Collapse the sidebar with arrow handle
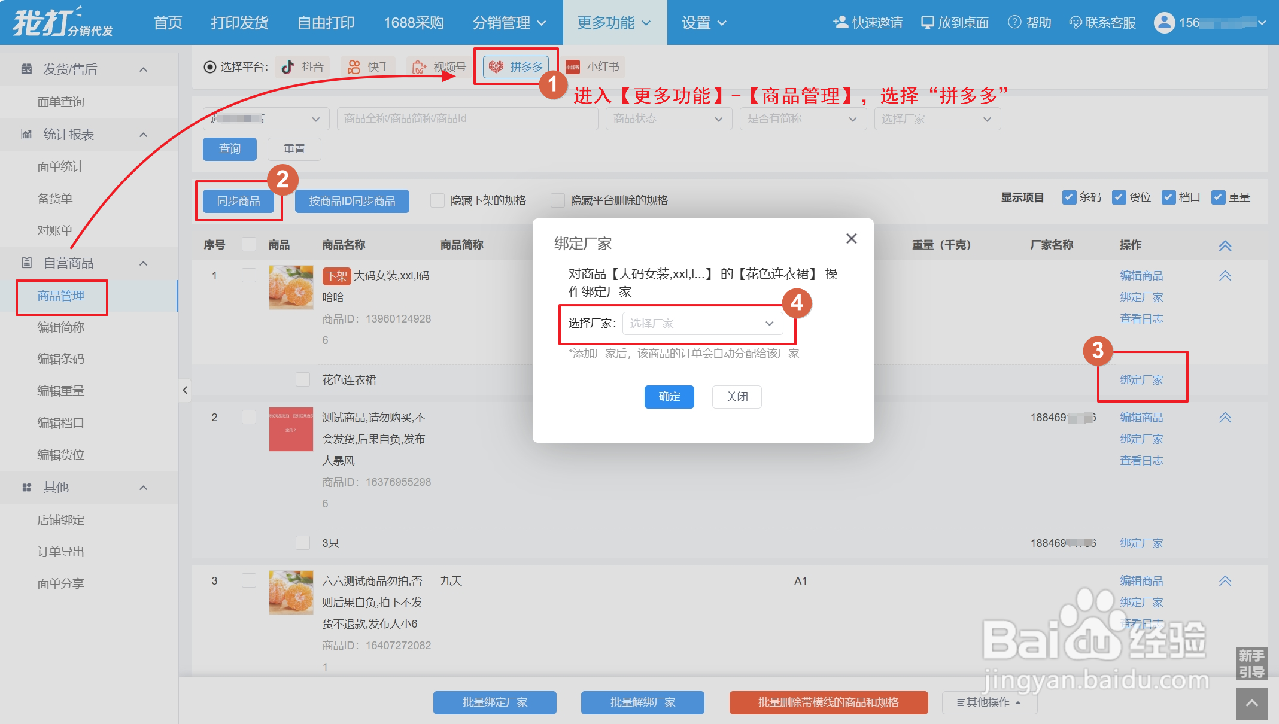 click(x=185, y=391)
